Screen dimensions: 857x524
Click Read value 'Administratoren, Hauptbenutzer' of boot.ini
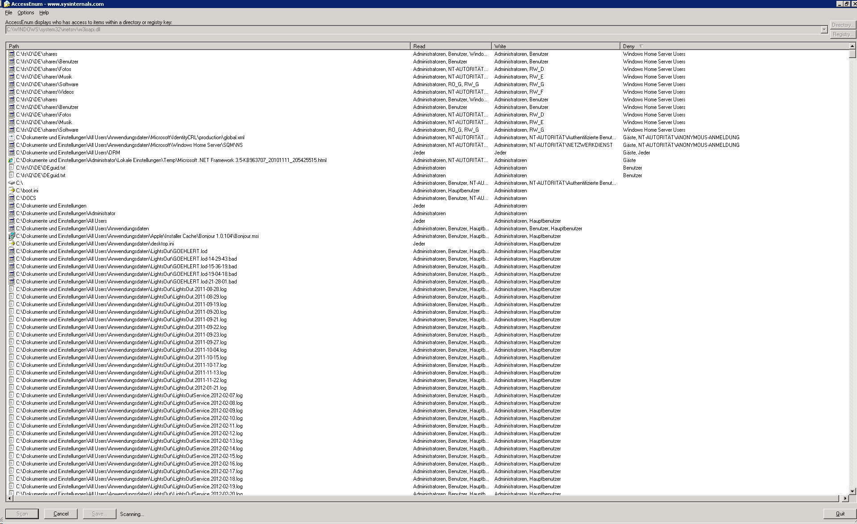(x=446, y=191)
